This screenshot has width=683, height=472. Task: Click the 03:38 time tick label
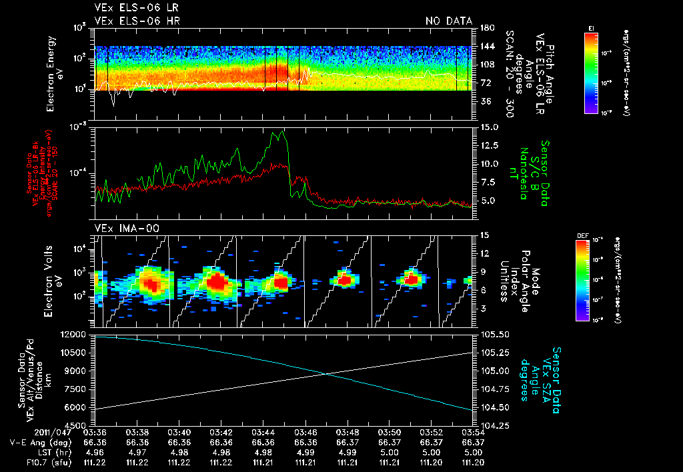click(137, 433)
